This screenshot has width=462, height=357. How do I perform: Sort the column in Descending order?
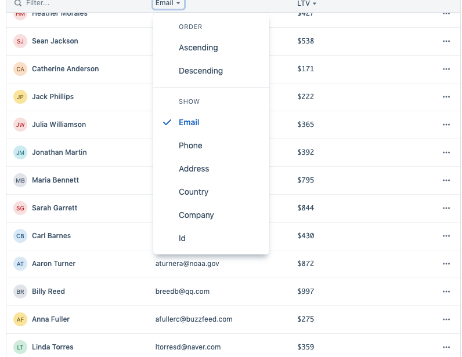pyautogui.click(x=211, y=71)
